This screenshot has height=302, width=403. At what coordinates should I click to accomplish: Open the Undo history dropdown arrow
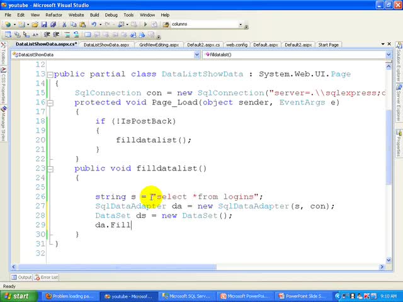pos(100,25)
